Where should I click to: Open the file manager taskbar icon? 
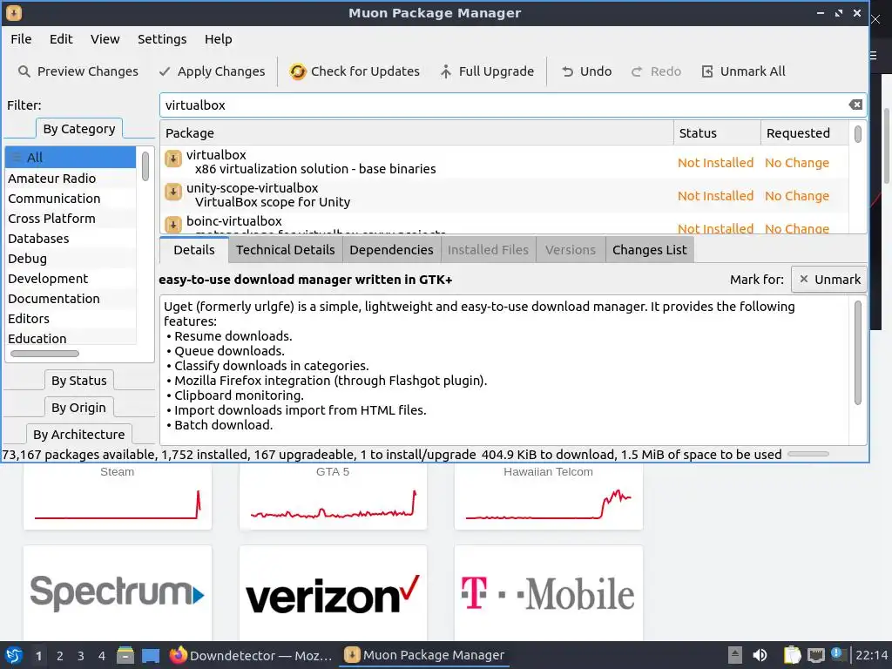(125, 655)
